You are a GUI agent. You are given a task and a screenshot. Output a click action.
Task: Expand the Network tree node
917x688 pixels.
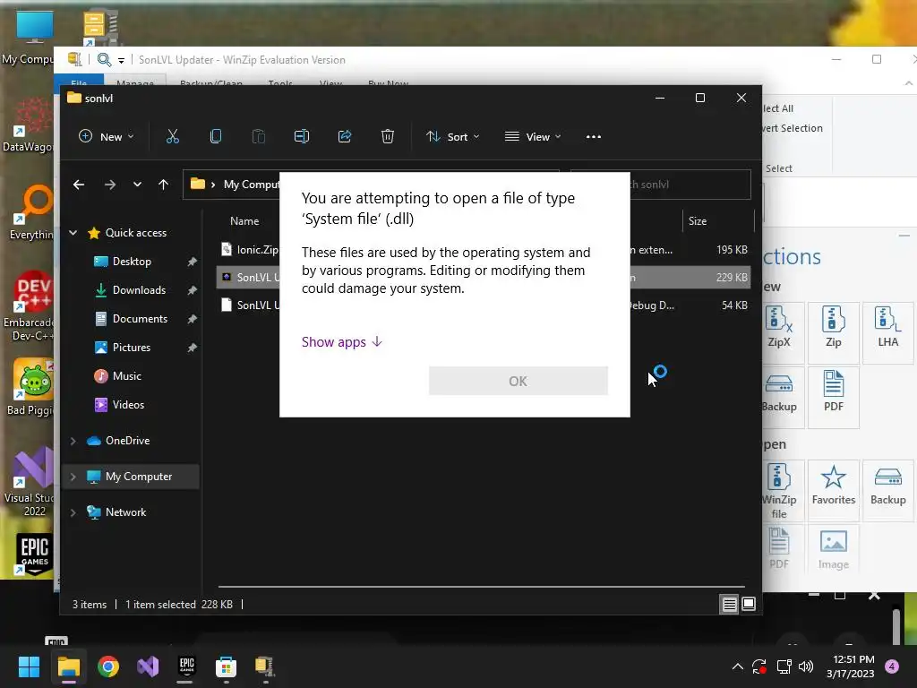pyautogui.click(x=73, y=512)
